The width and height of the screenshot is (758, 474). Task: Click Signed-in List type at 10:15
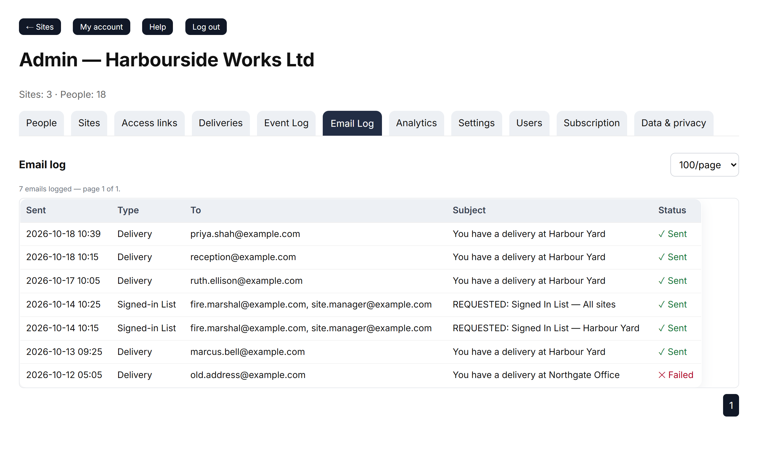click(x=147, y=328)
